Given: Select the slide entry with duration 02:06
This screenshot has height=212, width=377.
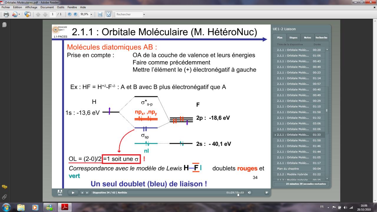Looking at the screenshot, I should point(299,129).
